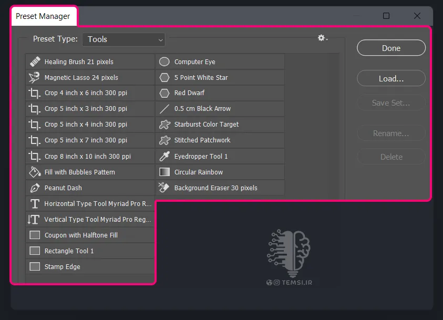443x320 pixels.
Task: Maximize the Preset Manager window
Action: [386, 16]
